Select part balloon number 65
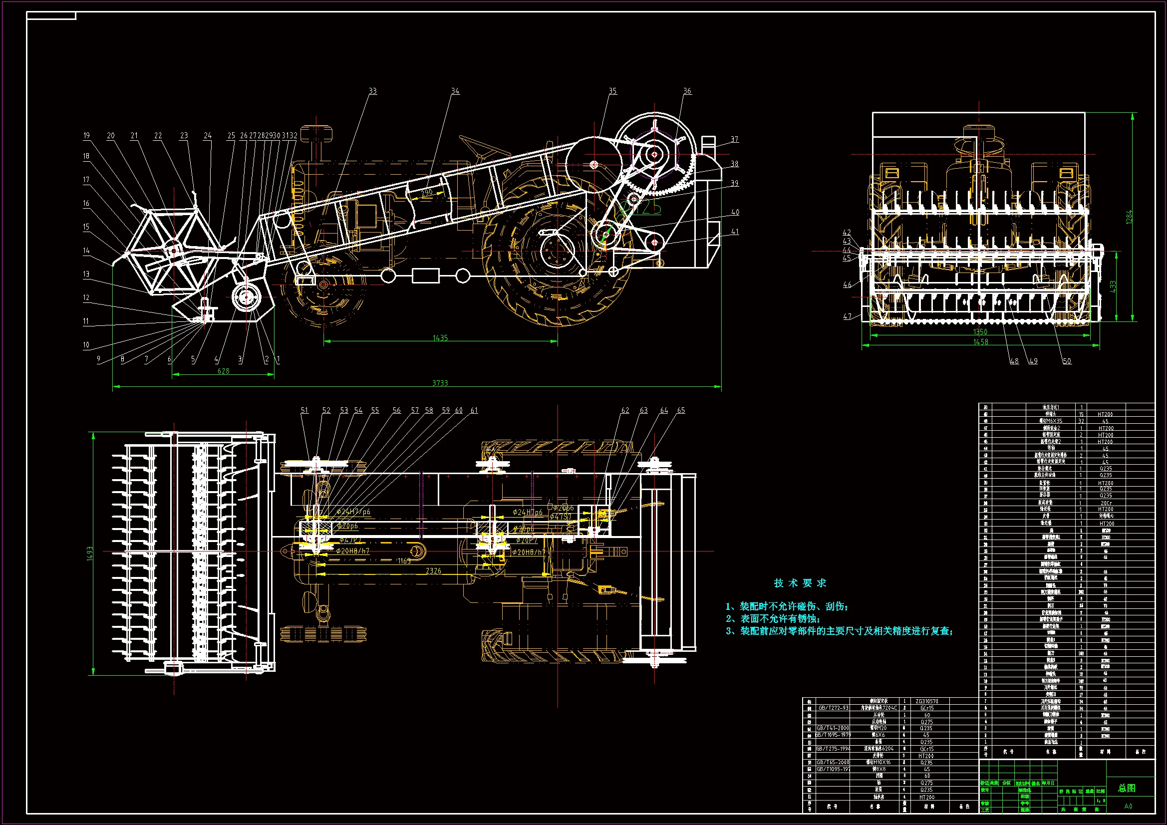This screenshot has width=1167, height=825. (681, 410)
